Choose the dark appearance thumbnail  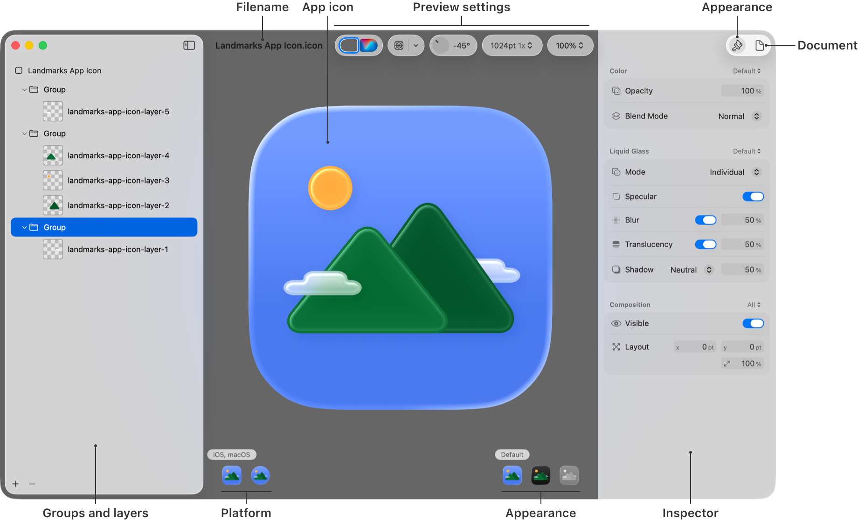click(x=541, y=476)
